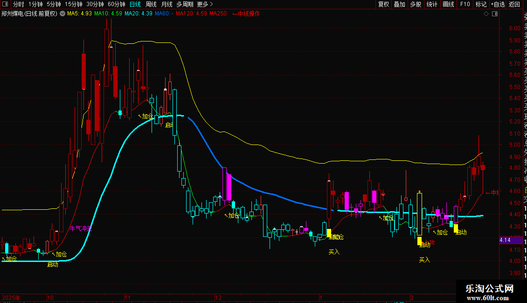Screen dimensions: 527x303
Task: Toggle the right side panel icon
Action: [495, 14]
